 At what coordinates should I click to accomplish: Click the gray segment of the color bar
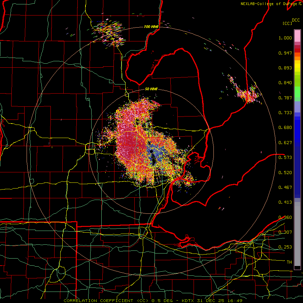point(297,234)
